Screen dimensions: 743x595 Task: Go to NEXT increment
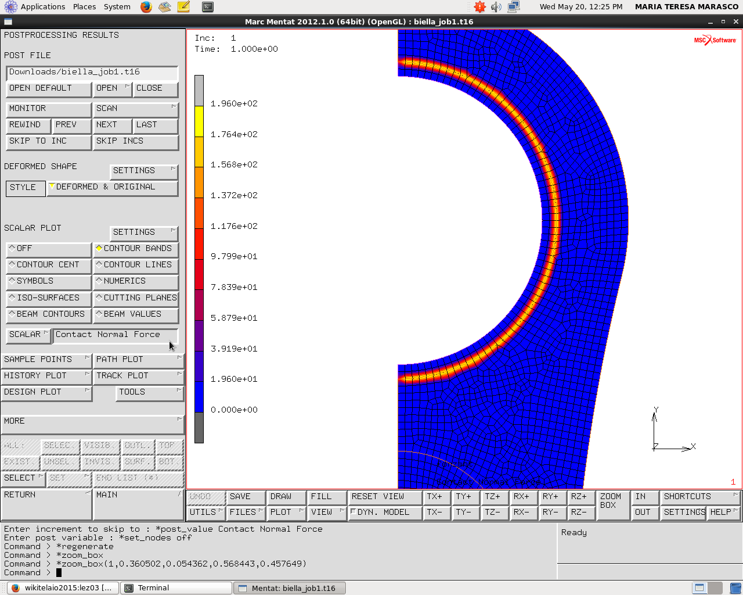113,125
